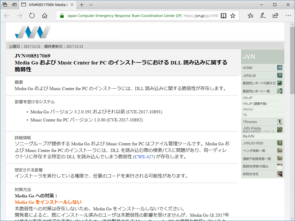Open JVN iPedia sidebar item
This screenshot has height=221, width=295.
262,129
